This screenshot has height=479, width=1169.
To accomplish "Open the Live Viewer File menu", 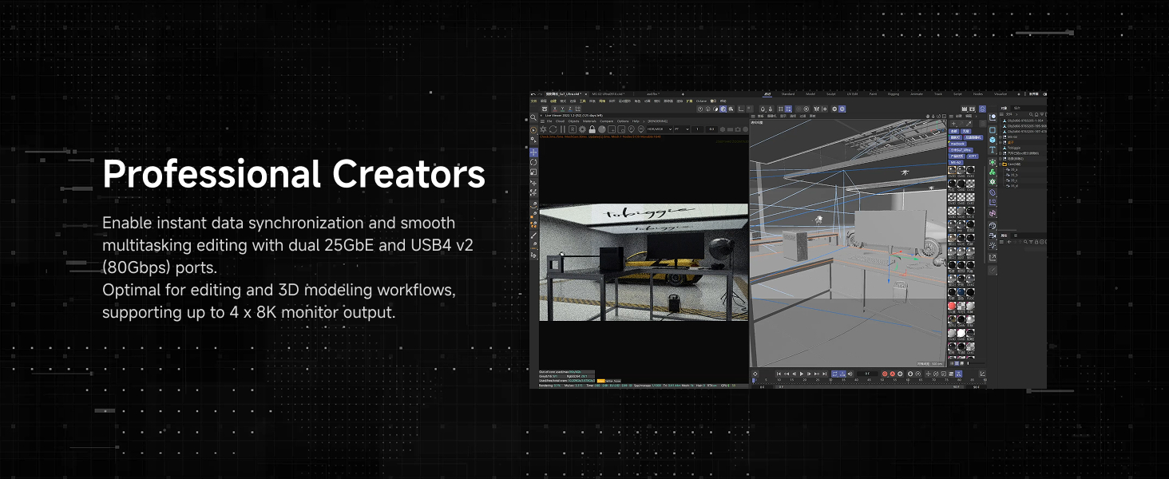I will point(549,121).
